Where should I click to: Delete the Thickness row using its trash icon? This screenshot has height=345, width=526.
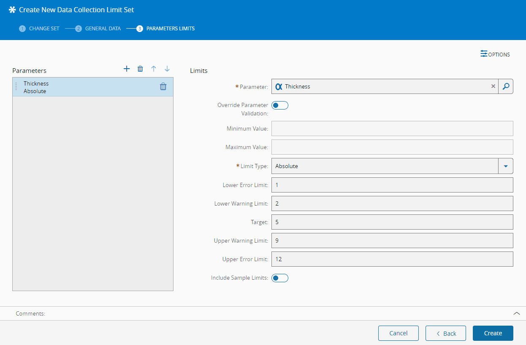tap(163, 86)
